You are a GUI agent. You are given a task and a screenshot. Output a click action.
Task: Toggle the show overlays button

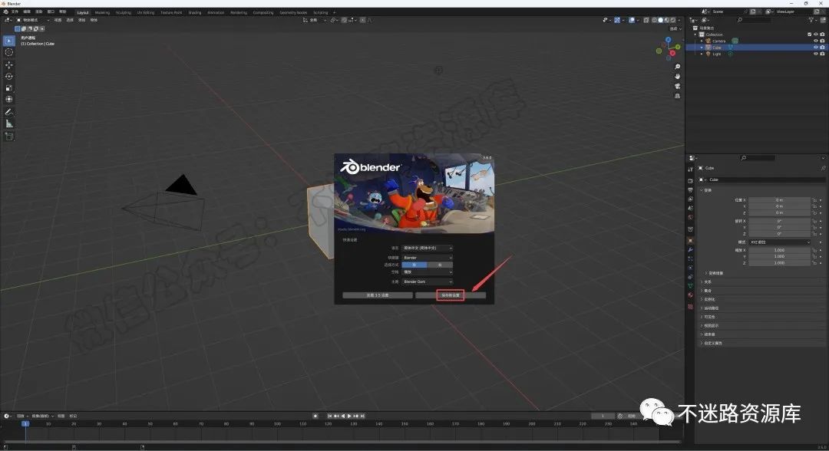tap(632, 20)
